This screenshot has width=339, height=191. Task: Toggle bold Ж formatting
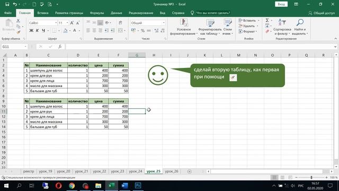[31, 31]
